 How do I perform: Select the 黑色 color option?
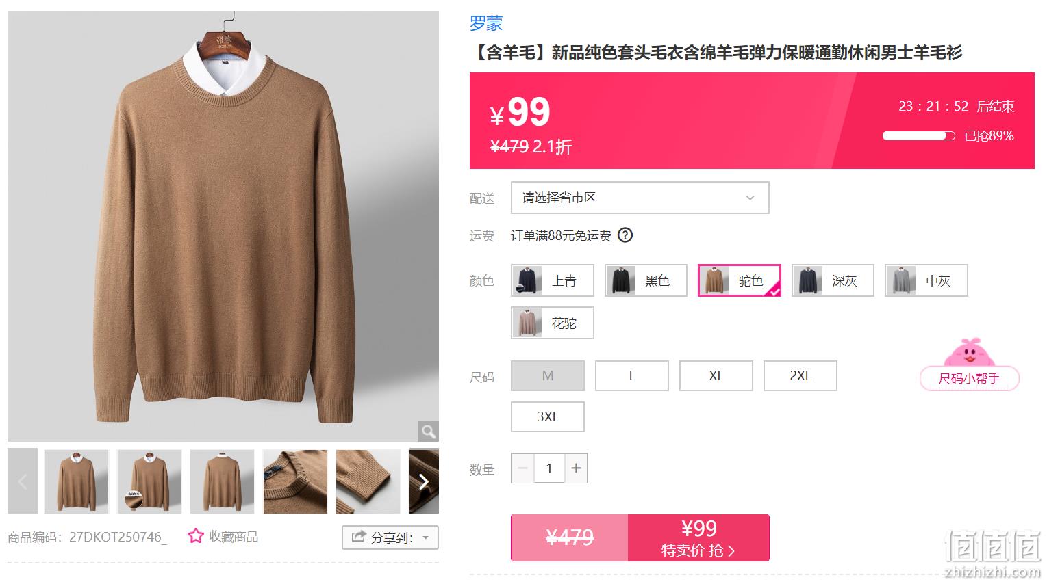pyautogui.click(x=646, y=280)
